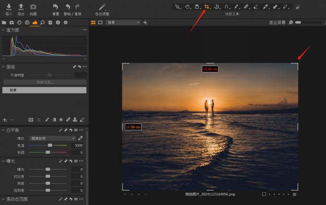Select the draw mask brush in cursor toolbar
Viewport: 326px width, 205px height.
[236, 7]
